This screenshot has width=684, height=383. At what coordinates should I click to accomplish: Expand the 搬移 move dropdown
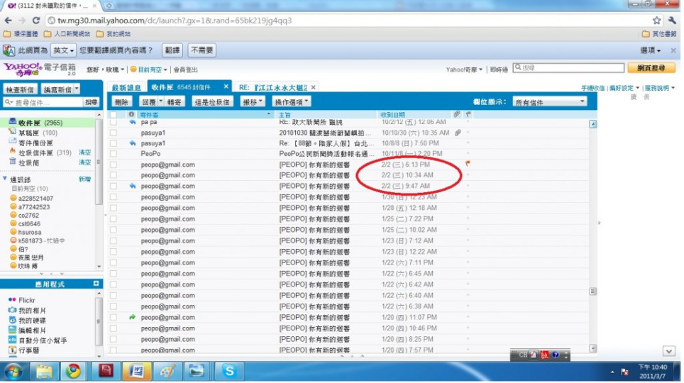coord(254,102)
